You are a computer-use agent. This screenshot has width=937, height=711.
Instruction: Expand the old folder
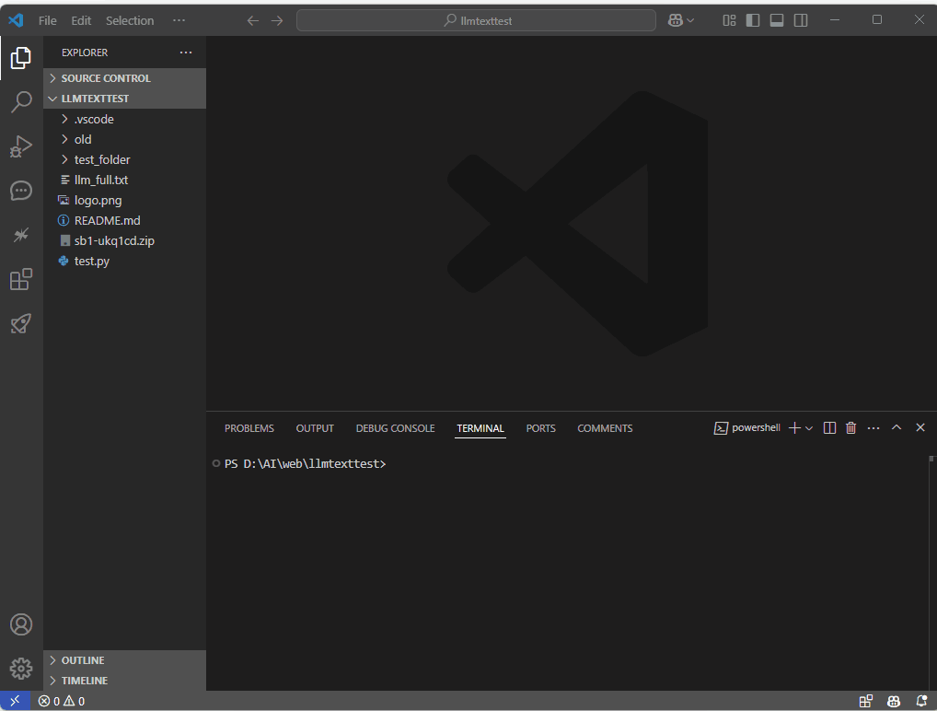click(x=124, y=139)
